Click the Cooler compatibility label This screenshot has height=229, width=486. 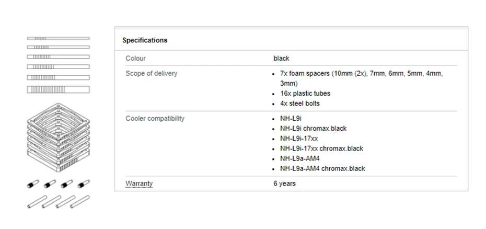pyautogui.click(x=155, y=118)
